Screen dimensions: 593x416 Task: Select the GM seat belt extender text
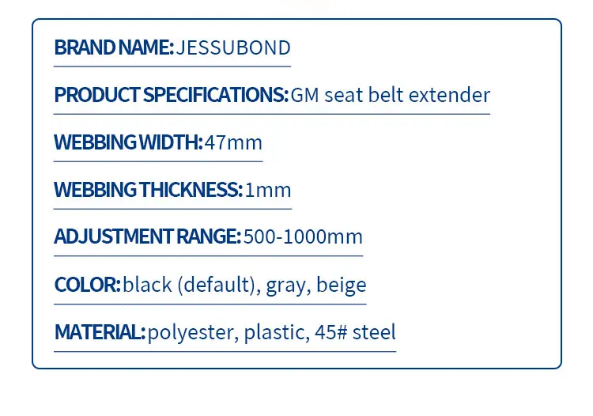pos(391,95)
